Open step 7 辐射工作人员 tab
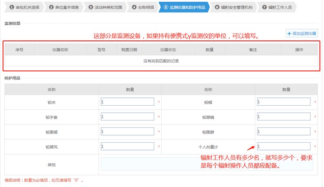Screen dimensions: 324x187 click(x=277, y=7)
